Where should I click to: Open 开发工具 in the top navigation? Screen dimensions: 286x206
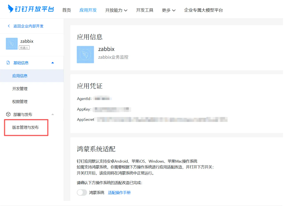click(x=145, y=10)
